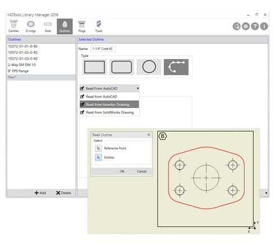The height and width of the screenshot is (244, 275).
Task: Select the rectangle outline type
Action: tap(94, 67)
